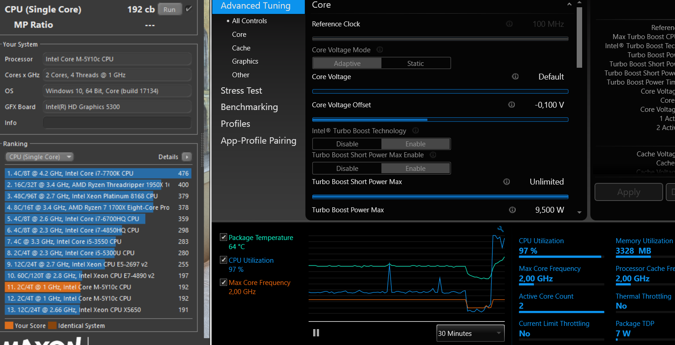Select Cache submenu item
Viewport: 675px width, 345px height.
coord(241,48)
